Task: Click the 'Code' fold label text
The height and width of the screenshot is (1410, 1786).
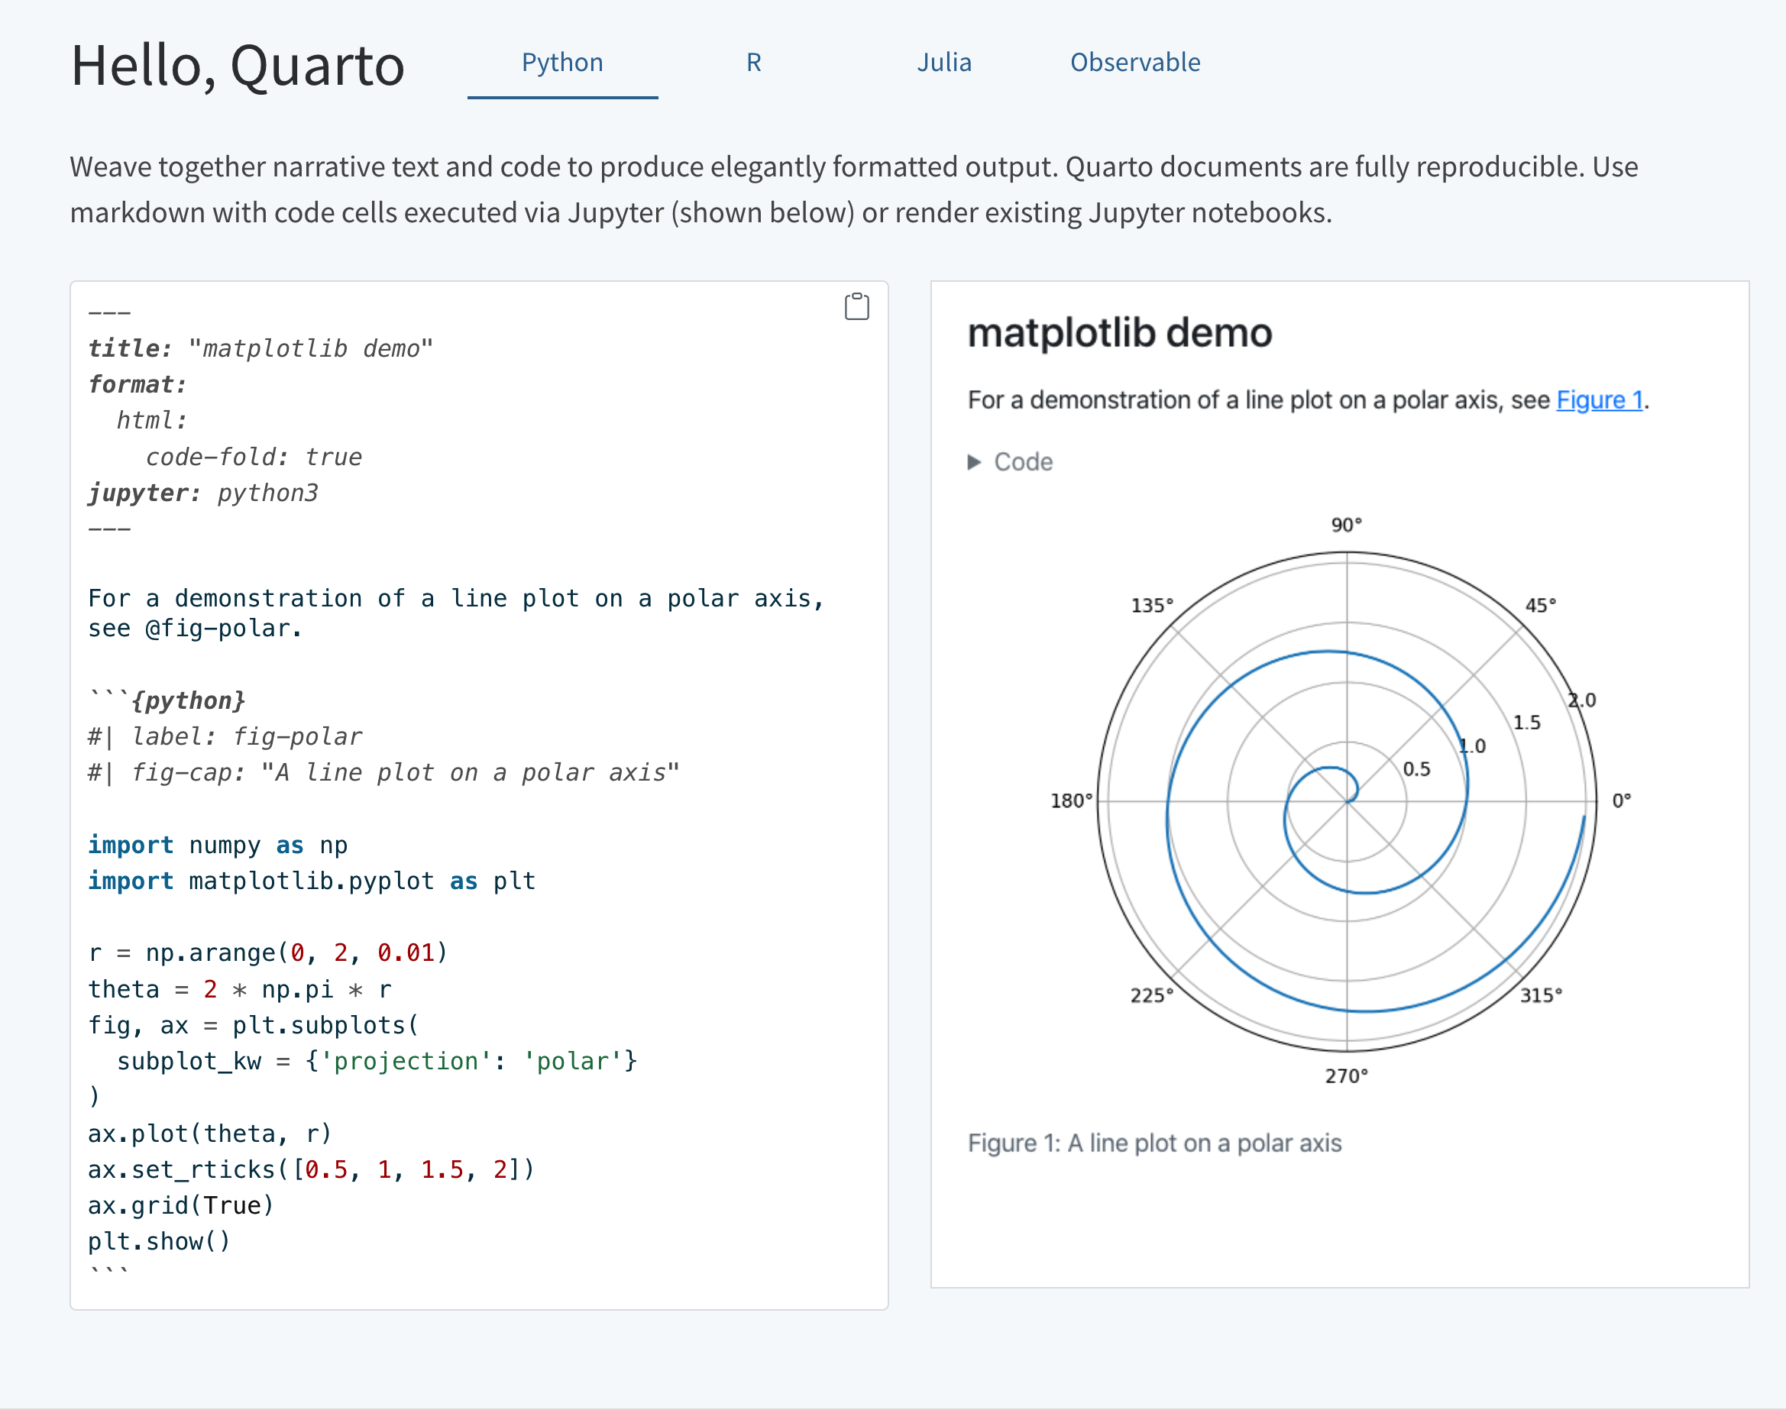Action: pyautogui.click(x=1023, y=461)
